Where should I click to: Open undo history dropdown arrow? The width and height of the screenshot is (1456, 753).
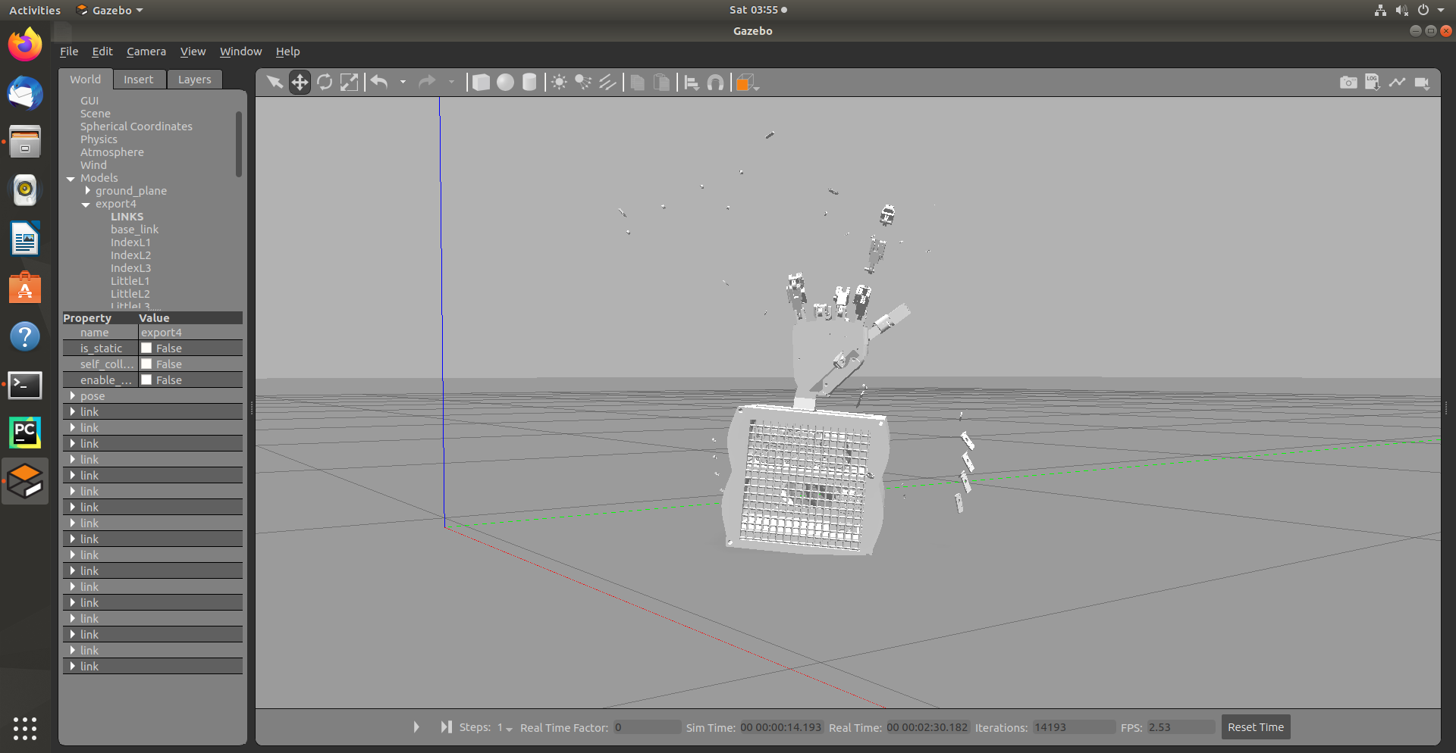pyautogui.click(x=403, y=82)
